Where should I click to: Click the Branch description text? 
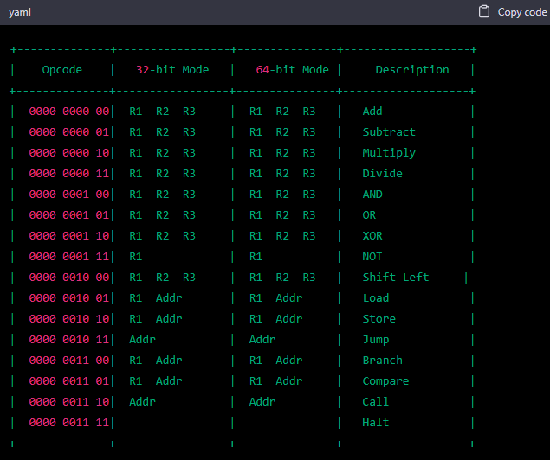coord(382,361)
